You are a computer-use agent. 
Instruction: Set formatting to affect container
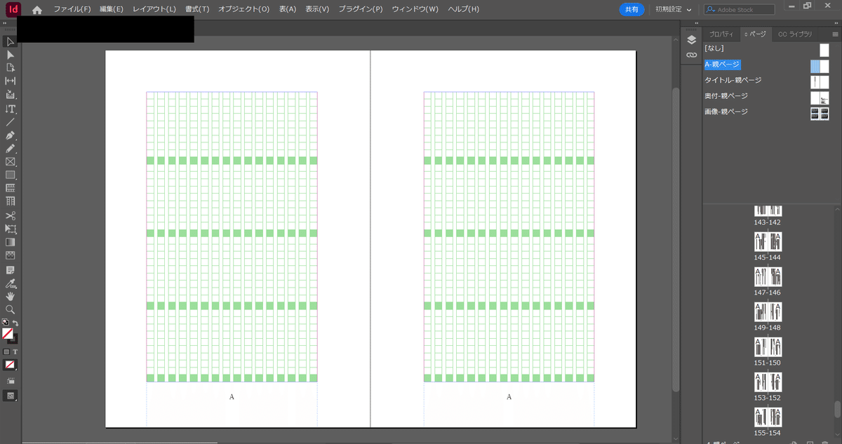point(6,351)
